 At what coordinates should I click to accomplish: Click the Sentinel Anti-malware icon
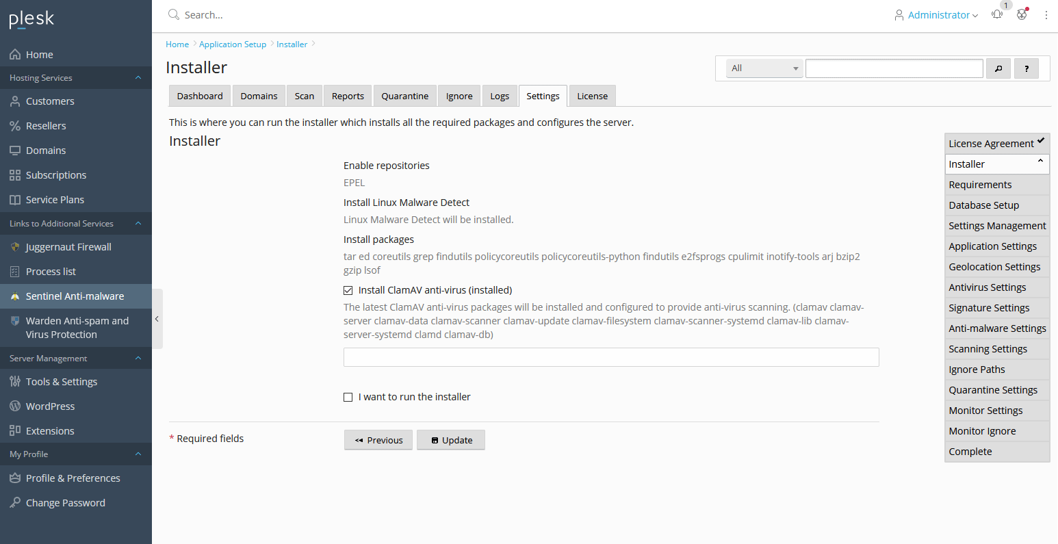point(15,296)
